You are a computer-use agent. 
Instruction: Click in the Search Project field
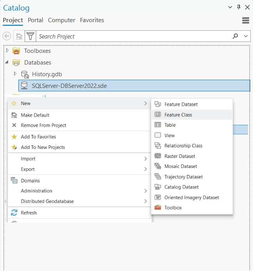(133, 36)
